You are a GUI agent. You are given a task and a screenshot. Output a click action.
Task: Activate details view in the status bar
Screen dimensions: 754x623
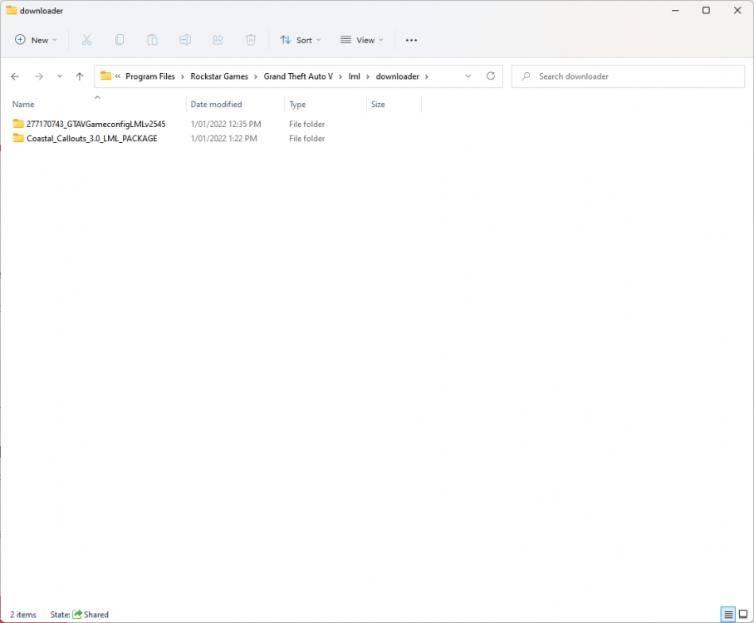click(728, 615)
